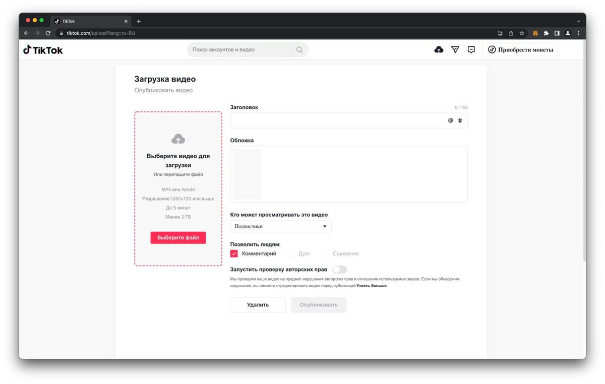This screenshot has width=605, height=384.
Task: Insert mention with @ icon
Action: pyautogui.click(x=451, y=120)
